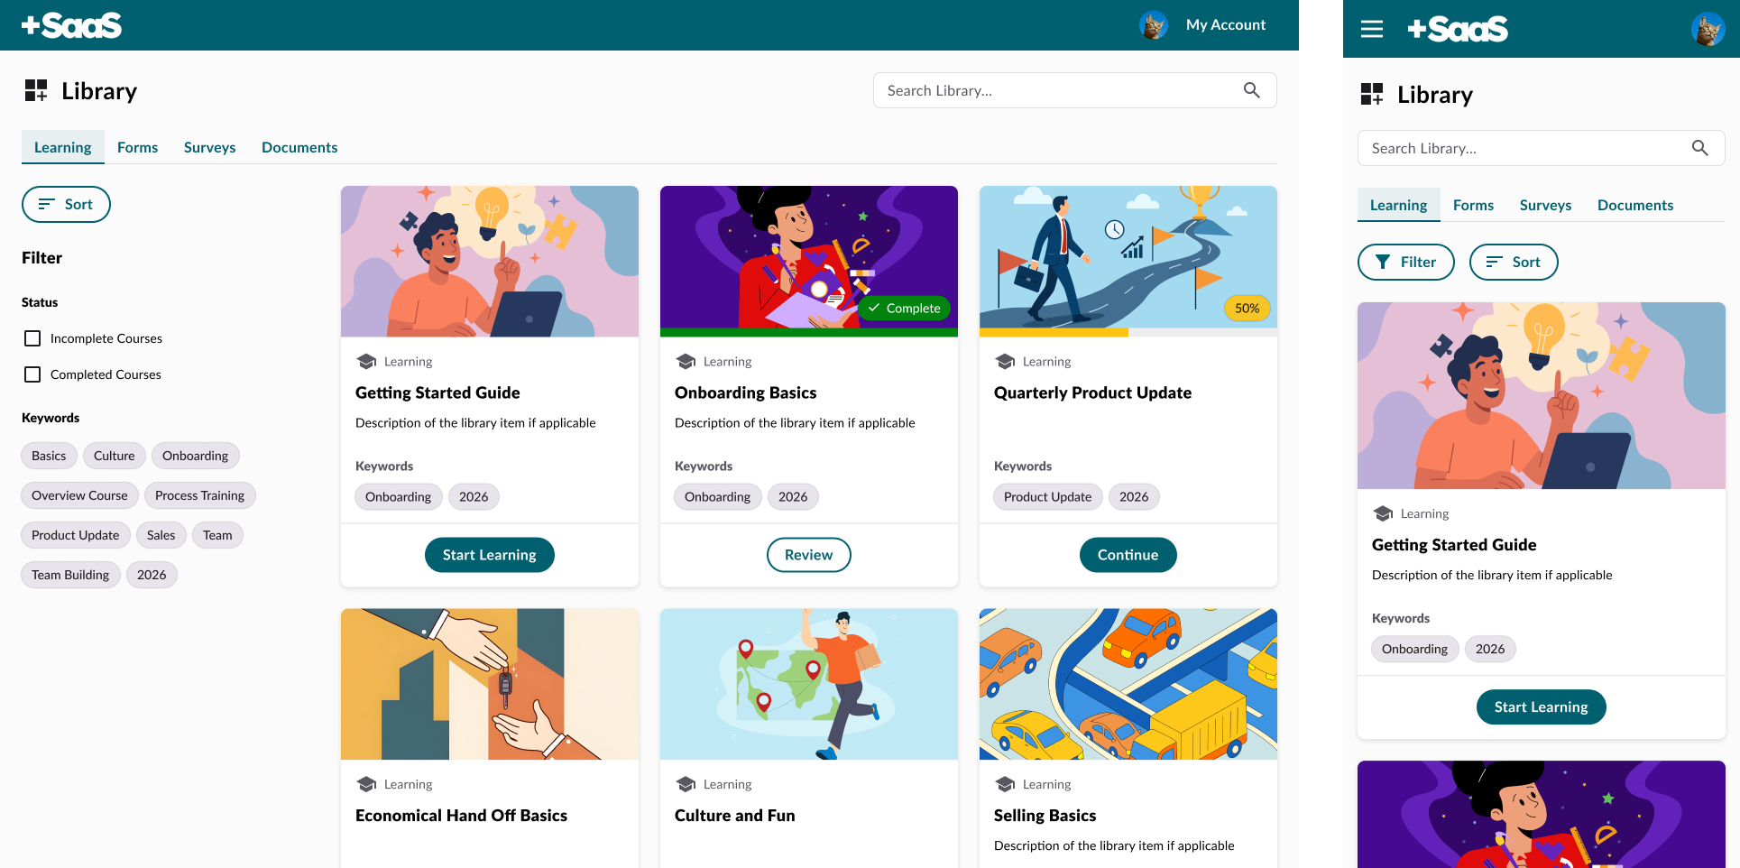Viewport: 1740px width, 868px height.
Task: Switch to the mobile Forms tab
Action: (1473, 205)
